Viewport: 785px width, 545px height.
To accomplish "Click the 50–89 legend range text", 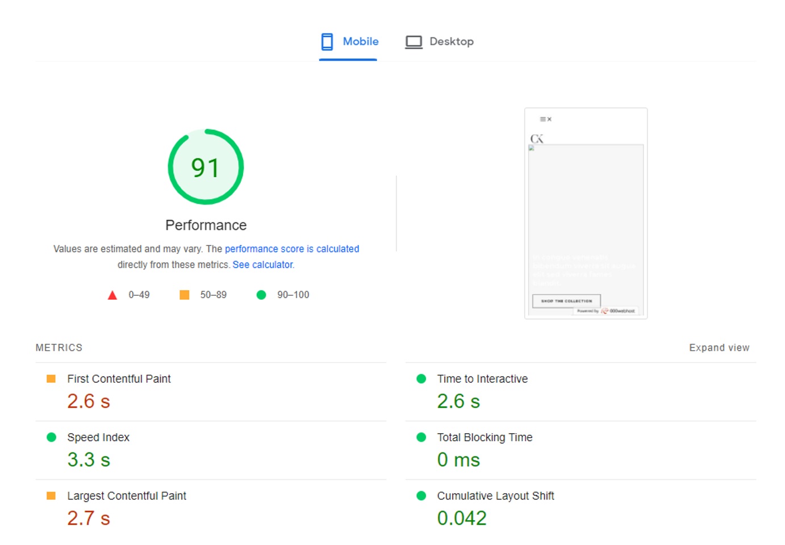I will tap(213, 295).
